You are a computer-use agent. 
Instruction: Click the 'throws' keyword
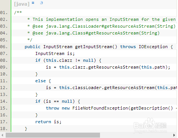tap(128, 47)
